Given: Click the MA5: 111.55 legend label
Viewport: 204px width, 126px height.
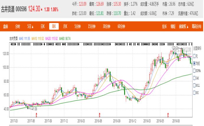Looking at the screenshot, I should coord(24,39).
